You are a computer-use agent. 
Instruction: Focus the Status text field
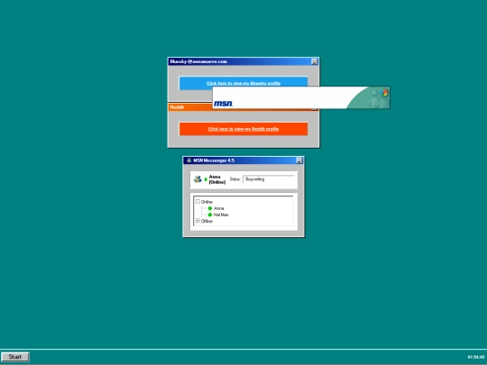(x=269, y=179)
